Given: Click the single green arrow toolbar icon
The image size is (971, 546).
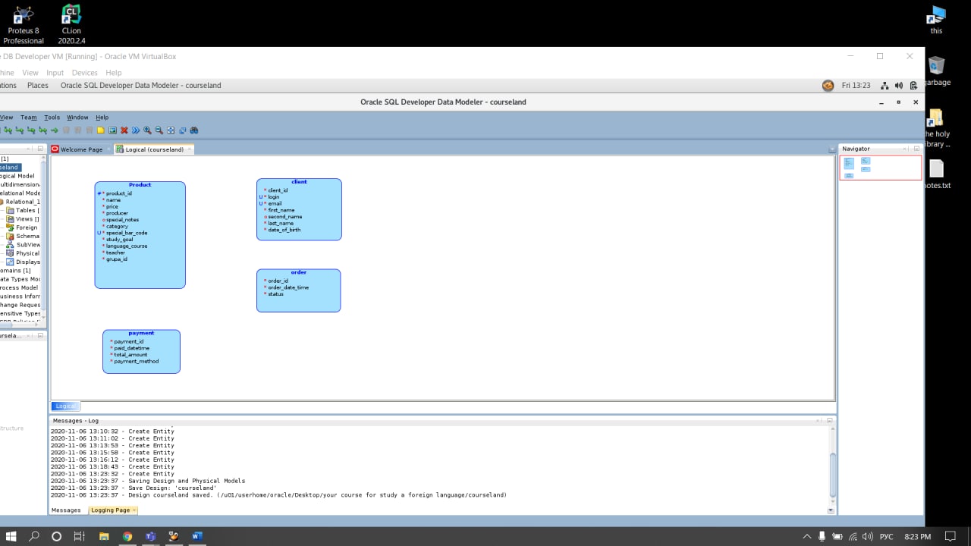Looking at the screenshot, I should pos(55,130).
